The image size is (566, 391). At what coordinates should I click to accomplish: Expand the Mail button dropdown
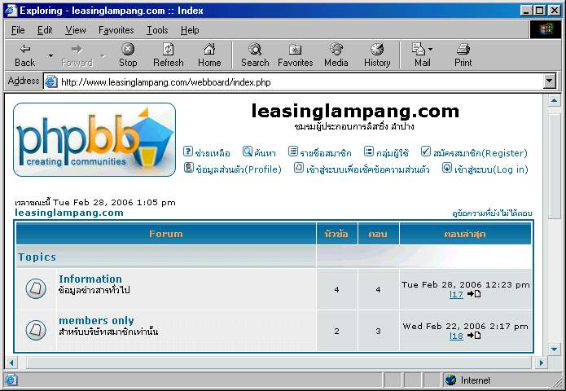(431, 50)
